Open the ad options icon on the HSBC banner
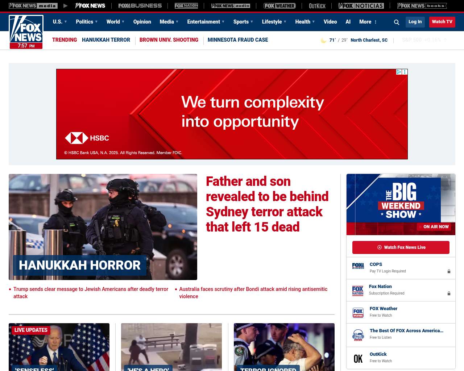 405,72
